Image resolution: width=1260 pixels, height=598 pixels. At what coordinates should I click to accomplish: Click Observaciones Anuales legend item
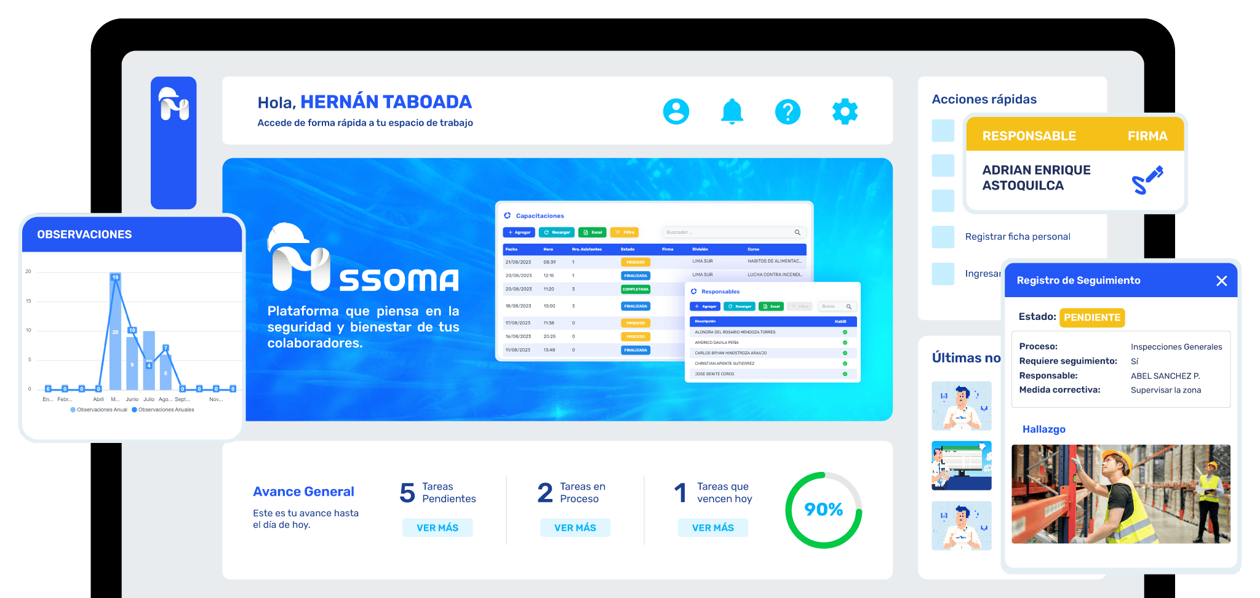click(163, 410)
